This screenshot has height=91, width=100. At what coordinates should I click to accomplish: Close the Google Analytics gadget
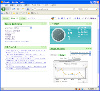point(90,49)
